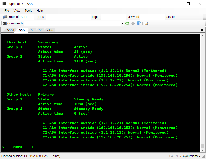The height and width of the screenshot is (159, 206).
Task: Minimize the SuperPuTTY window
Action: (177, 4)
